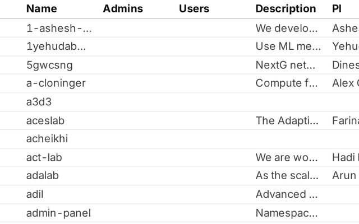Sort by the PI column header

pyautogui.click(x=337, y=8)
